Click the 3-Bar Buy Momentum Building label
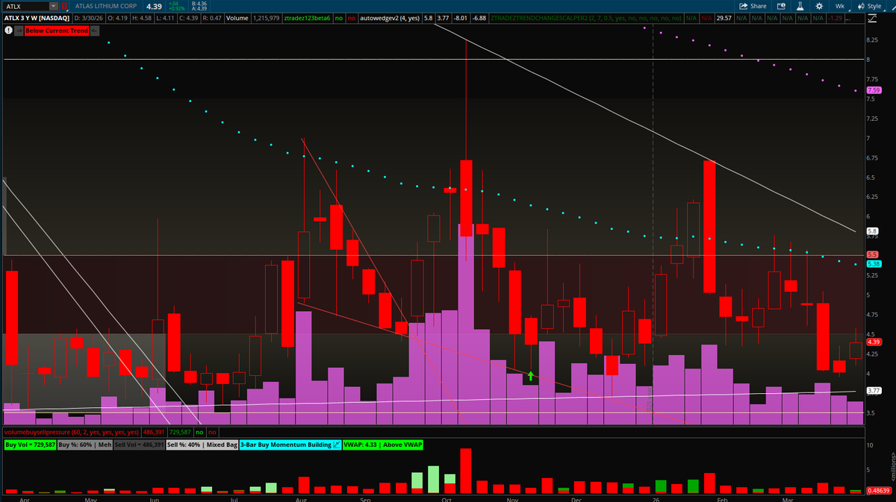The image size is (896, 502). 290,445
